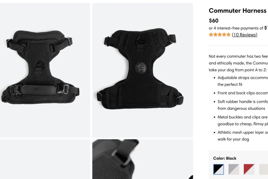Screen dimensions: 268x179
Task: Open the 10 Reviews link
Action: pyautogui.click(x=245, y=35)
